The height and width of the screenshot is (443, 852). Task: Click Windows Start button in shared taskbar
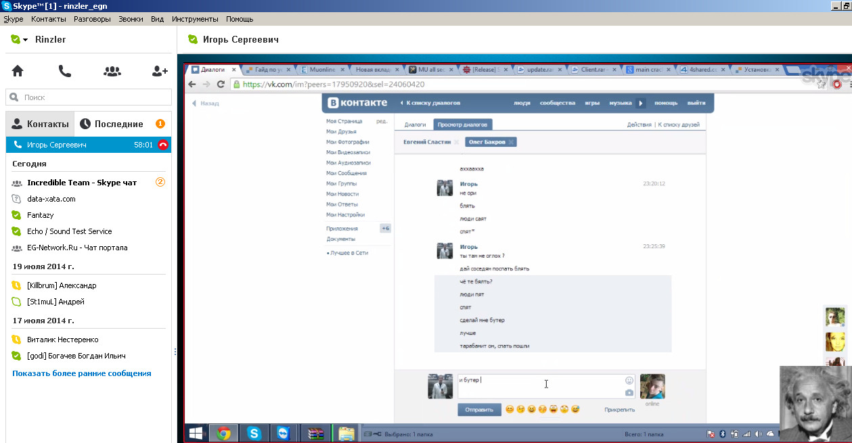pos(195,434)
